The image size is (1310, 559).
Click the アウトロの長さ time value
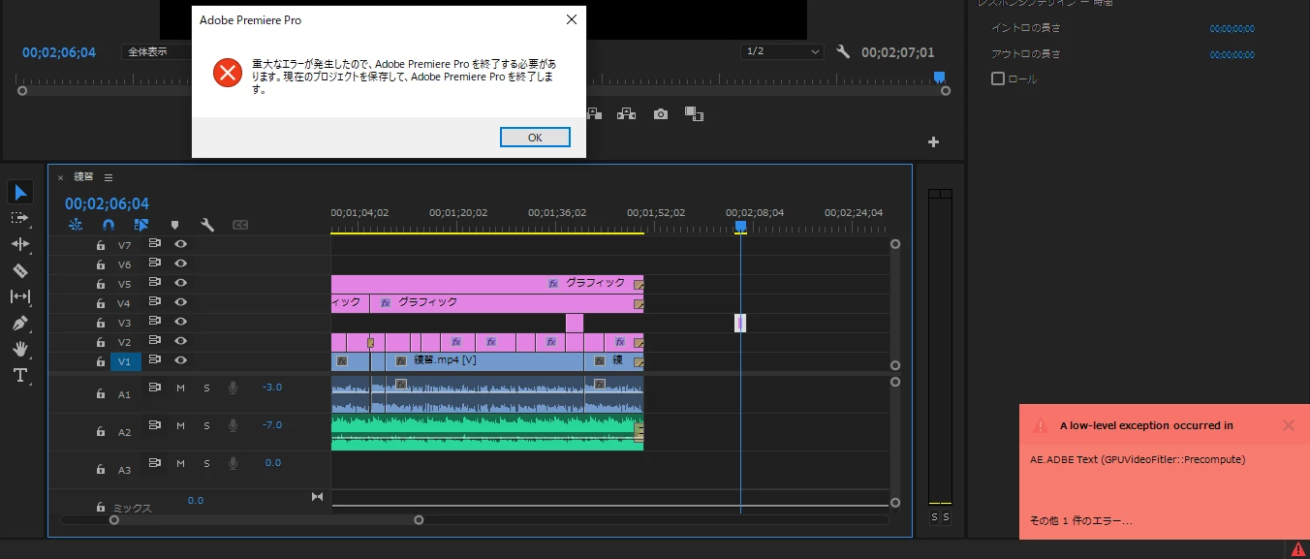coord(1232,54)
